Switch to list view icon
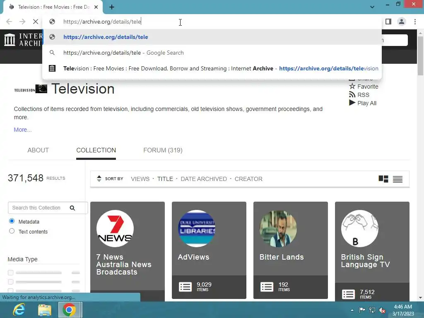The width and height of the screenshot is (424, 318). pos(397,179)
